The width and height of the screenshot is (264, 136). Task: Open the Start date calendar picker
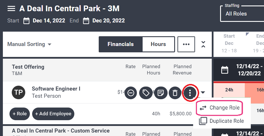coord(26,21)
